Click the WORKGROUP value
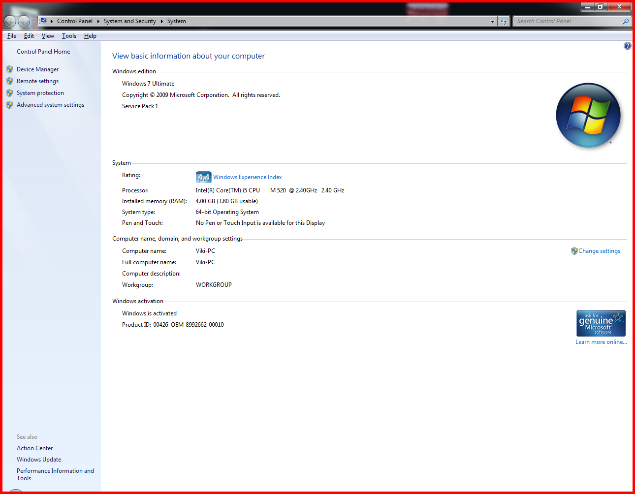Screen dimensions: 635x494 [x=214, y=285]
